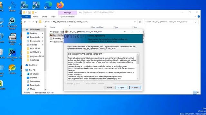
Task: Click the license text scrollbar thumb
Action: [137, 60]
